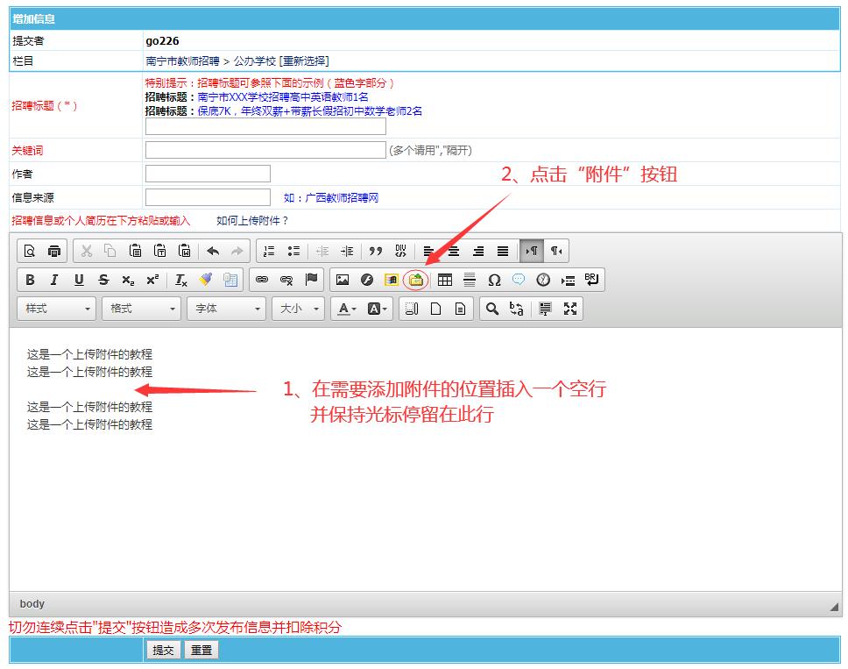Screen dimensions: 848x669
Task: Open the 字体 font dropdown
Action: tap(228, 309)
